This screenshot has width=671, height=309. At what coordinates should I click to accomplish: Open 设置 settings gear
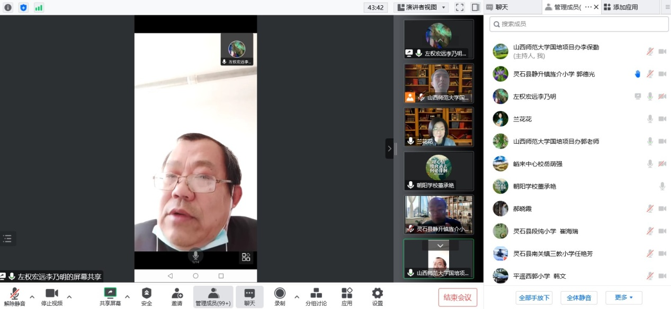click(378, 297)
